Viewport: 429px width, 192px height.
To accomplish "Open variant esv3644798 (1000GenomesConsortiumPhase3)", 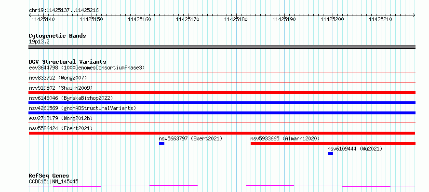I will coord(87,68).
